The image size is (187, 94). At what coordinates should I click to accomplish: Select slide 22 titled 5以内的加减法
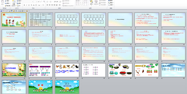click(x=14, y=70)
